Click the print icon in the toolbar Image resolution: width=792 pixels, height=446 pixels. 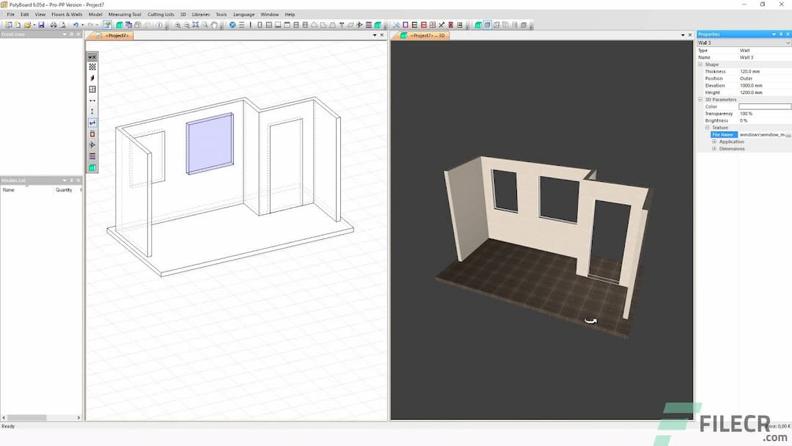coord(54,23)
